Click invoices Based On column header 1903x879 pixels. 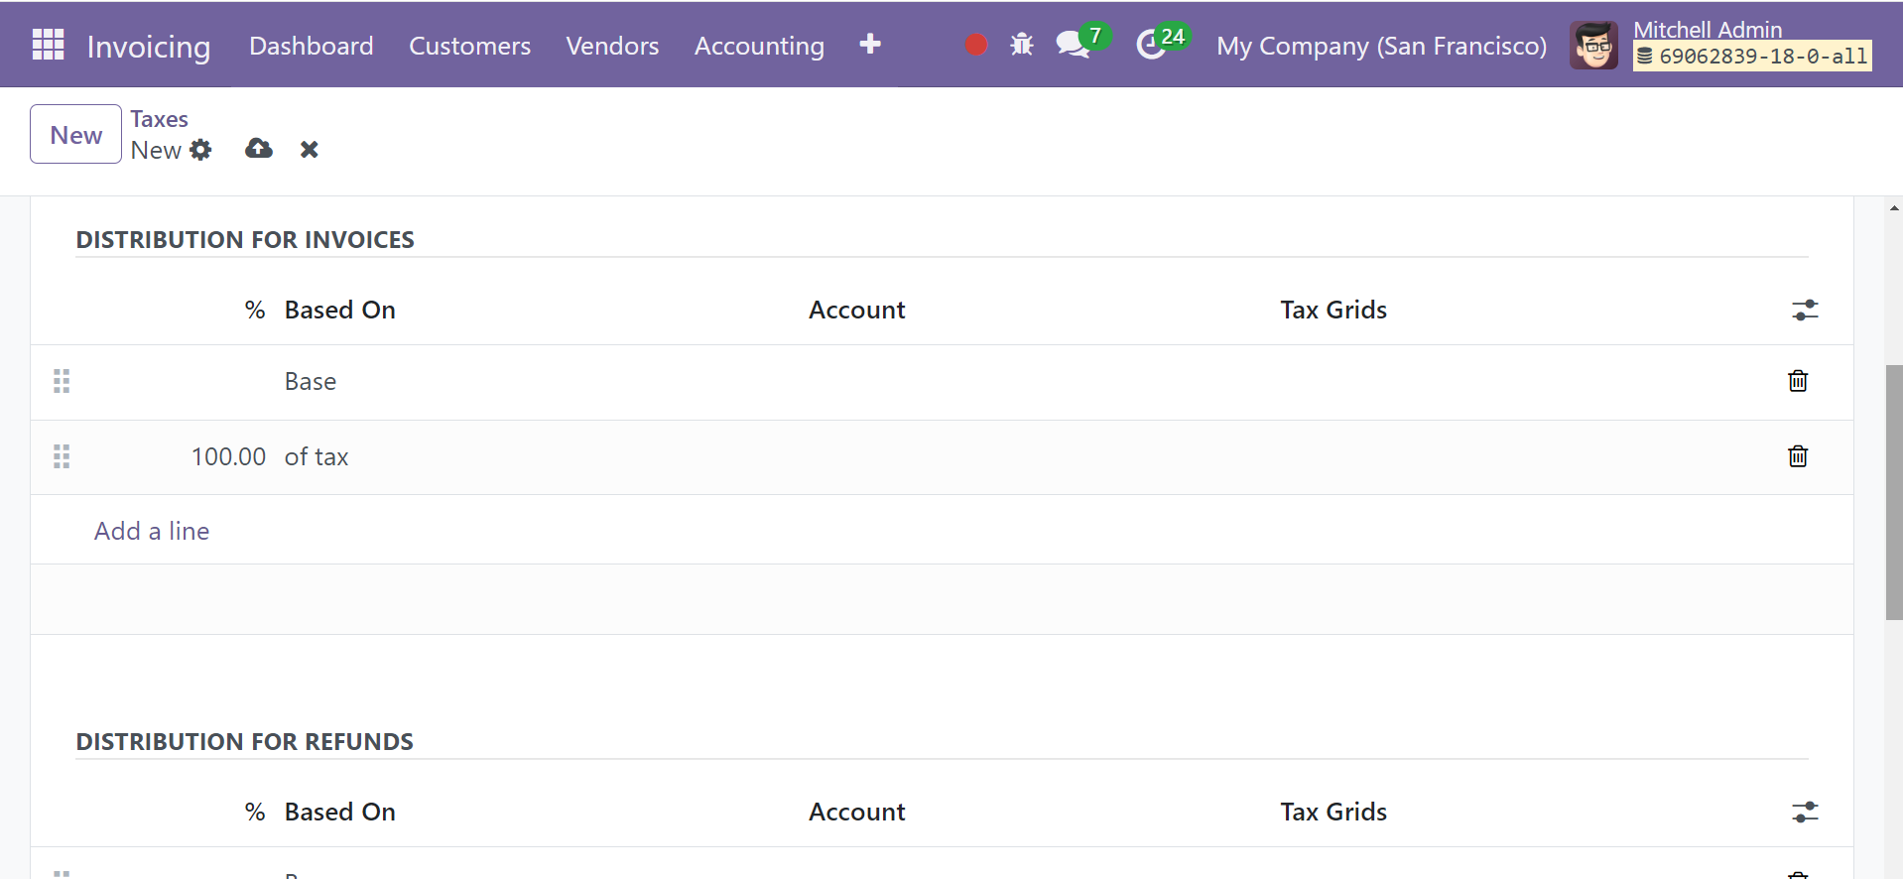(339, 311)
